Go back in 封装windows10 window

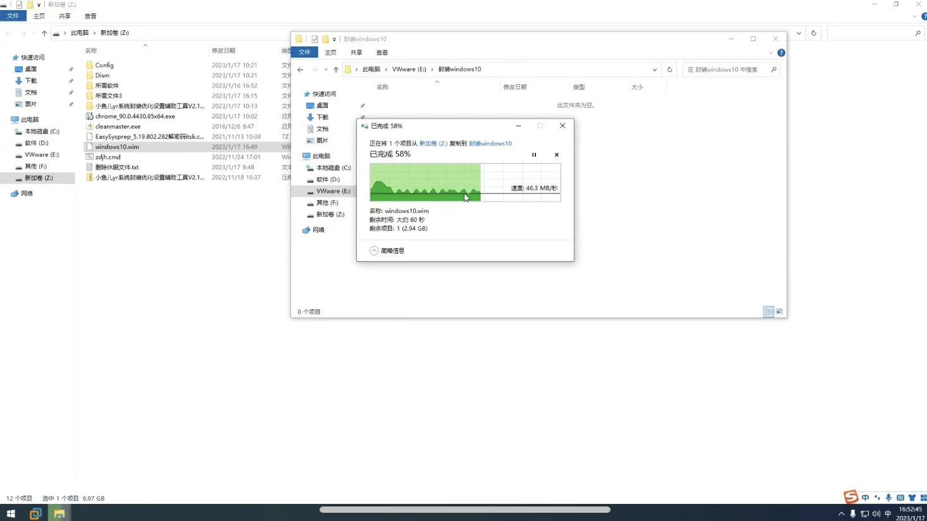click(301, 70)
